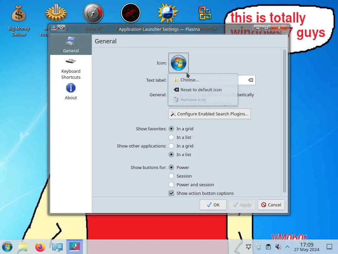Image resolution: width=338 pixels, height=254 pixels.
Task: Close the Application Launcher Settings window
Action: 279,28
